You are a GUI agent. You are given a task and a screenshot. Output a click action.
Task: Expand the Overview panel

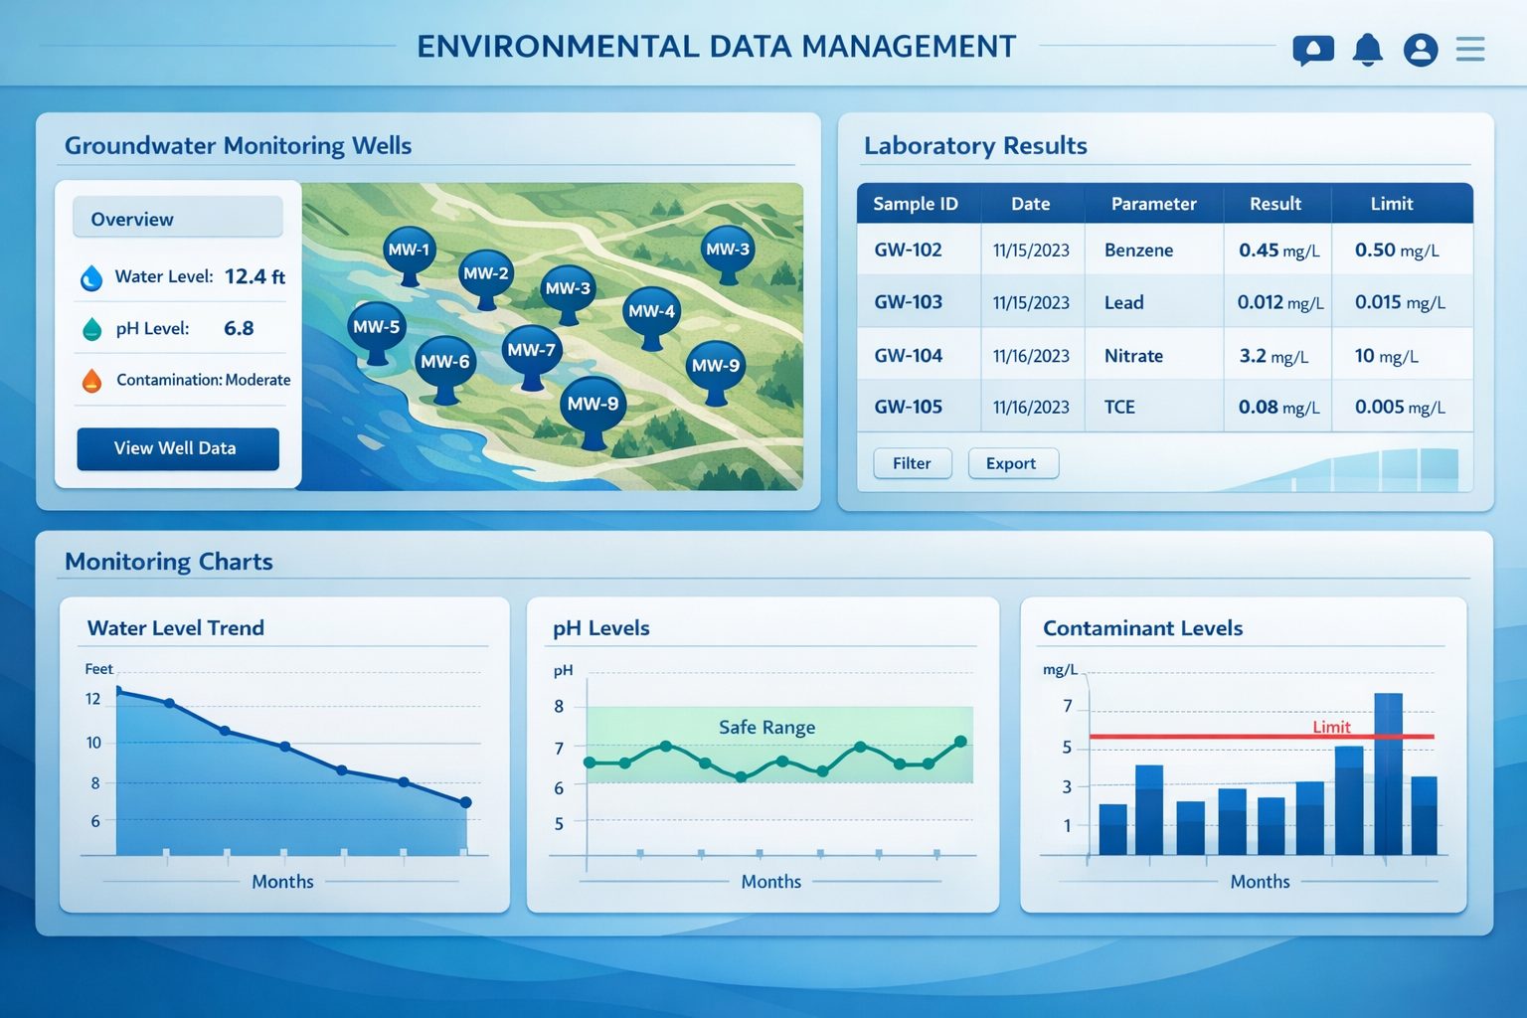[x=177, y=218]
